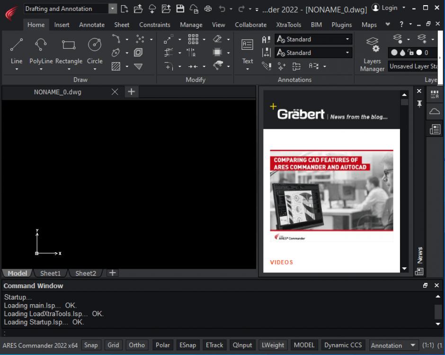Switch to Sheet1 layout tab
Screen dimensions: 445x355
[x=50, y=273]
